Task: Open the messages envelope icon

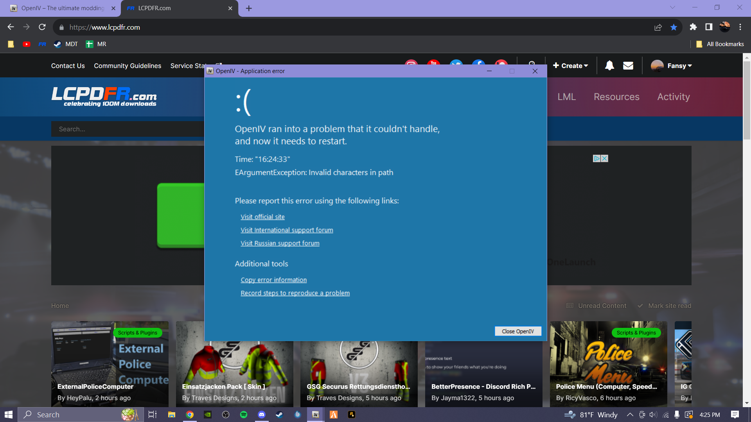Action: [628, 66]
